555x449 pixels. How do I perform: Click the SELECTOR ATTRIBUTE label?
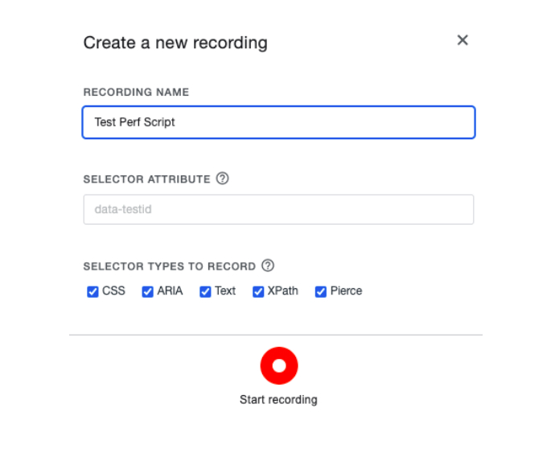pos(146,179)
